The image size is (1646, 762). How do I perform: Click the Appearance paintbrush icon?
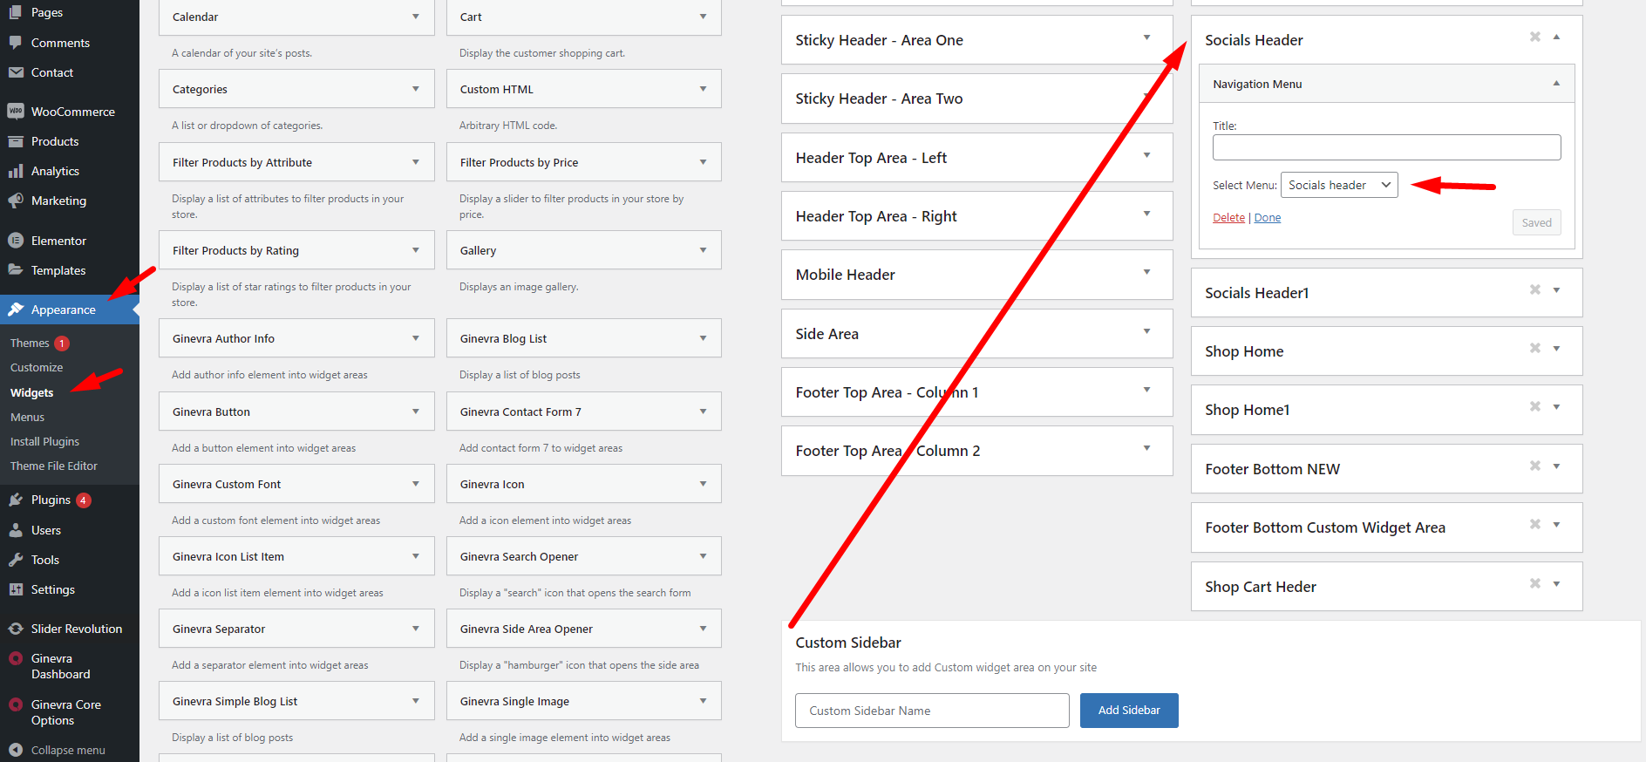(x=16, y=310)
